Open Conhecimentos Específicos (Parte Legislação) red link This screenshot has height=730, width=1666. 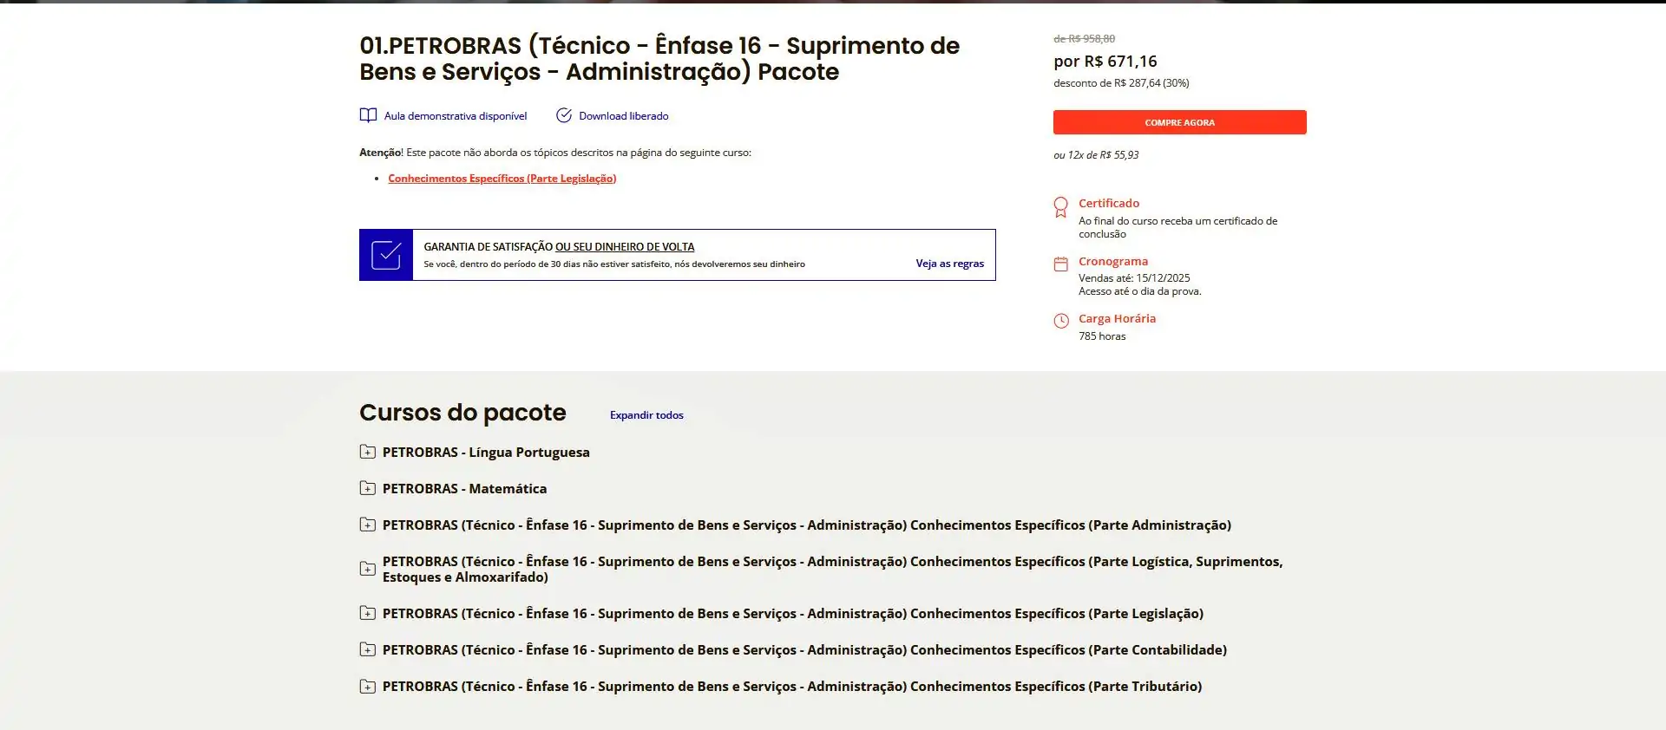502,179
